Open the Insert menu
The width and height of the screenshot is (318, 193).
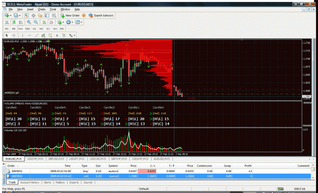[30, 9]
